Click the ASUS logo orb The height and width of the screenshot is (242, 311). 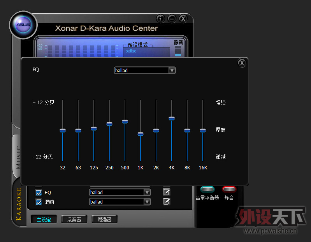pos(23,25)
